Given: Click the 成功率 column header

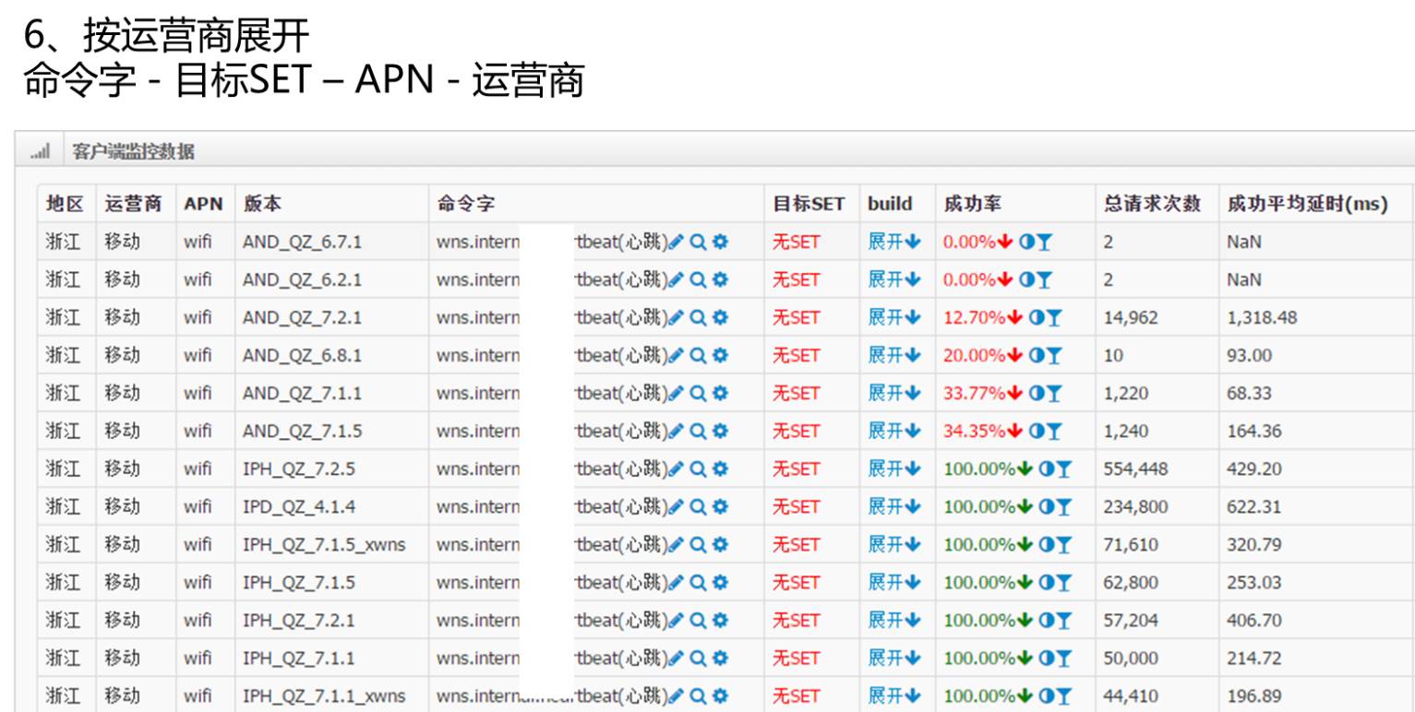Looking at the screenshot, I should (972, 204).
